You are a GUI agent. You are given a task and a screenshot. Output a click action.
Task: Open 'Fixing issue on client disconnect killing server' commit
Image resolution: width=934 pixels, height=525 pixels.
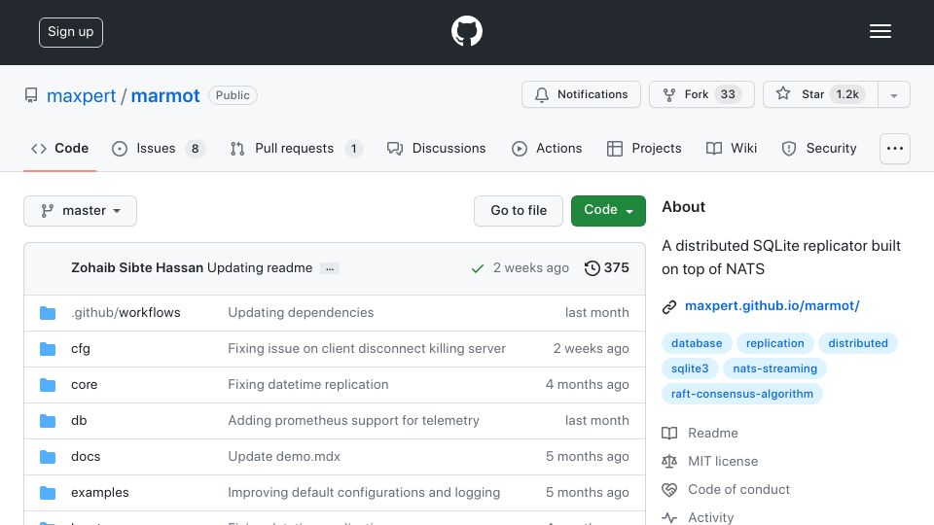367,349
